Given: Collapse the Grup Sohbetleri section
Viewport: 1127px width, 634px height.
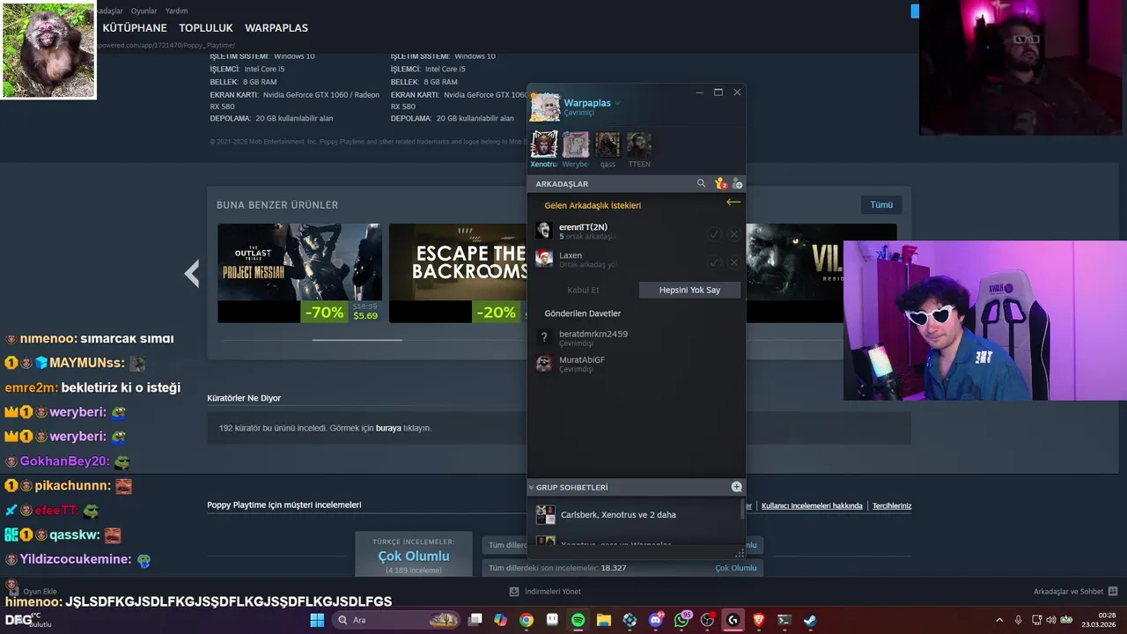Looking at the screenshot, I should [531, 487].
